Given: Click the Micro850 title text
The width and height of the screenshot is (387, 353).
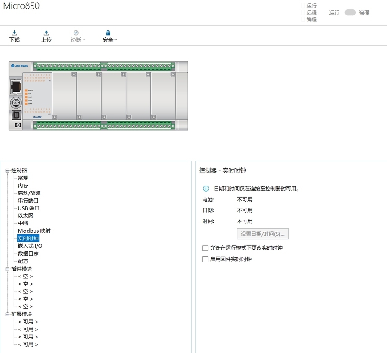Looking at the screenshot, I should tap(21, 6).
